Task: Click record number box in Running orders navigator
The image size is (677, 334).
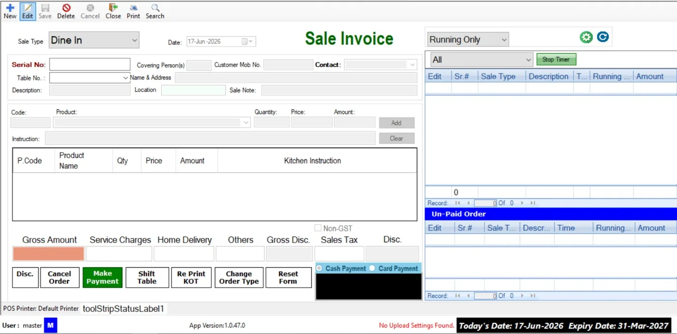Action: 485,203
